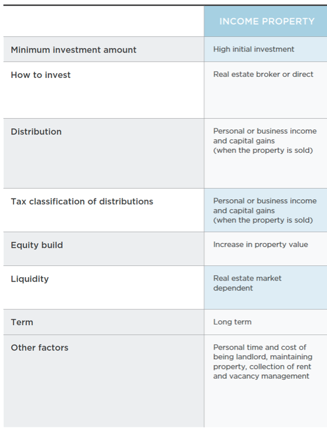Click the Increase in property value cell
This screenshot has width=327, height=430.
tap(260, 245)
